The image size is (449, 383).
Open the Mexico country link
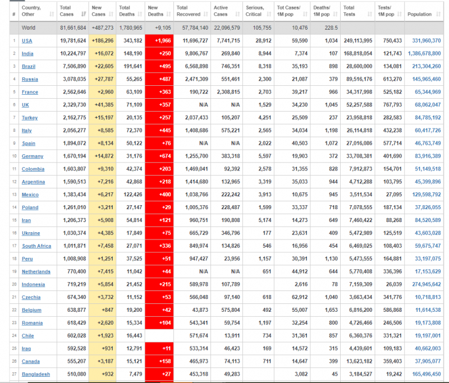30,195
